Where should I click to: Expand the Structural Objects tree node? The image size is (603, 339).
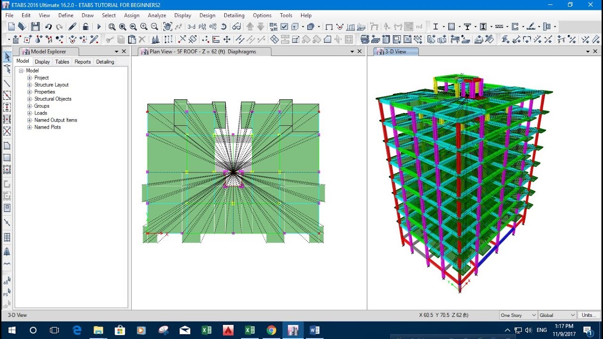(x=30, y=99)
